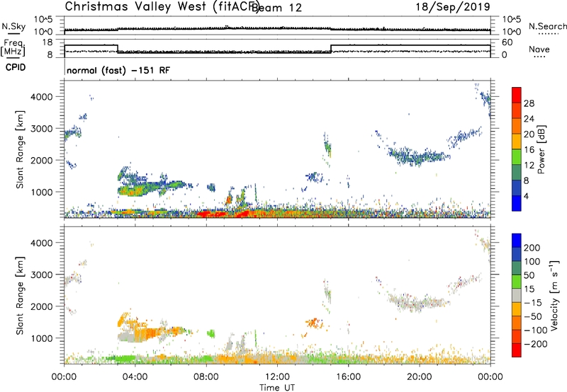
Task: Click the 4000 tick on power panel
Action: (x=41, y=97)
